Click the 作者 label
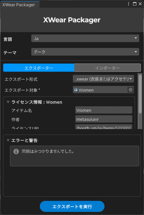This screenshot has width=144, height=215. 15,119
